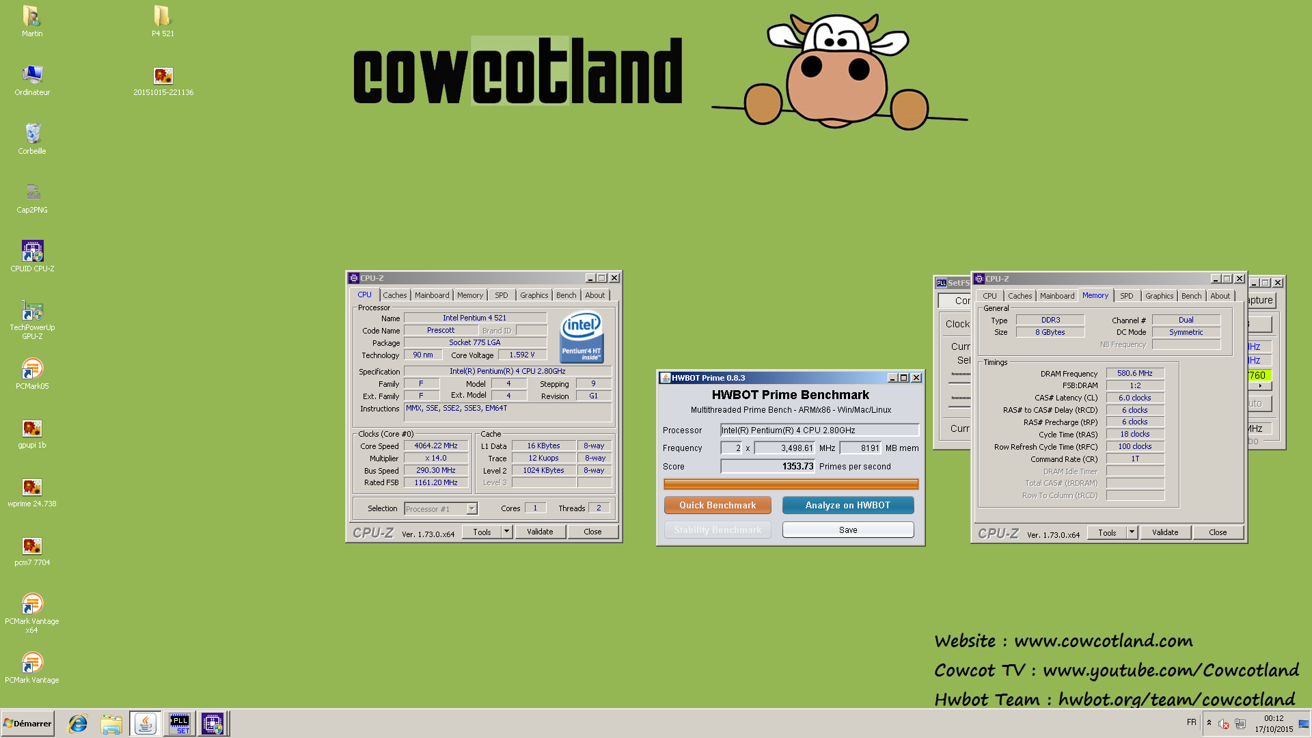Select Graphics tab in right CPU-Z window
Viewport: 1312px width, 738px height.
pyautogui.click(x=1159, y=296)
